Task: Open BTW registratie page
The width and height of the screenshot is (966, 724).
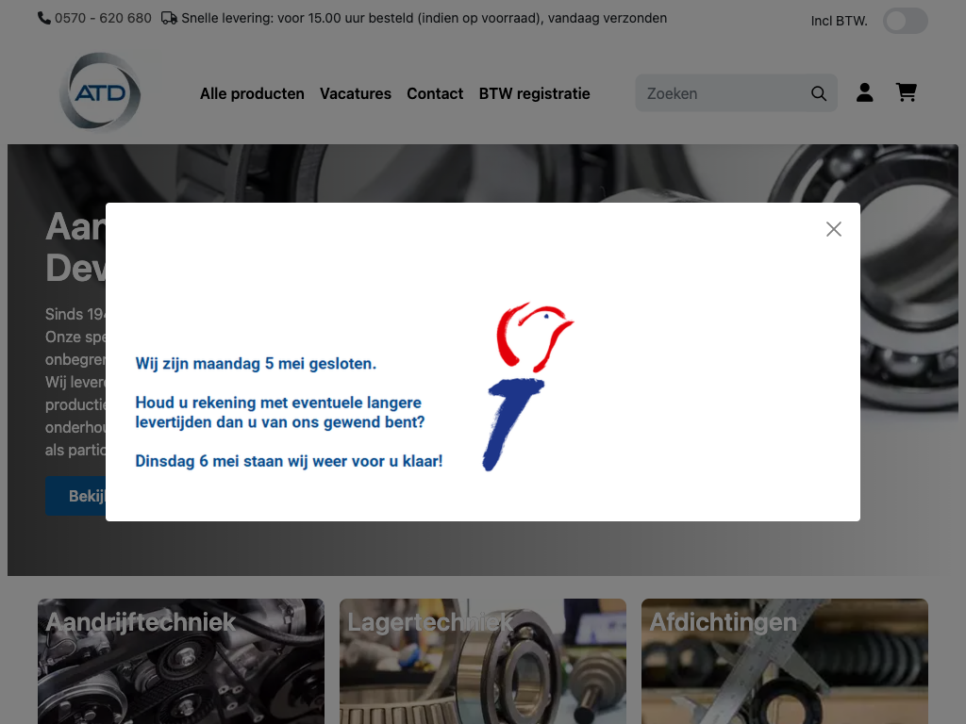Action: click(x=534, y=93)
